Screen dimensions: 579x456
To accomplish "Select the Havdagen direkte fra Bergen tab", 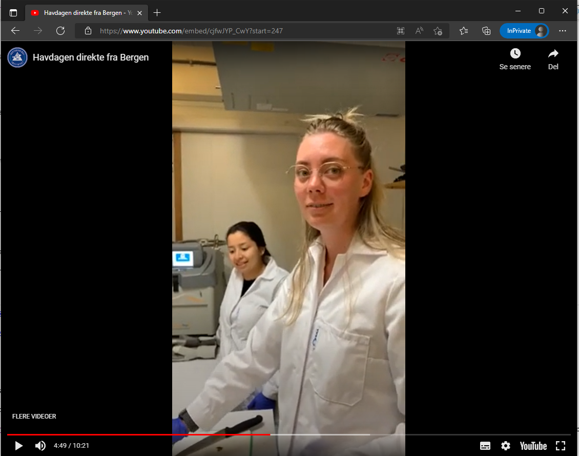I will coord(87,13).
